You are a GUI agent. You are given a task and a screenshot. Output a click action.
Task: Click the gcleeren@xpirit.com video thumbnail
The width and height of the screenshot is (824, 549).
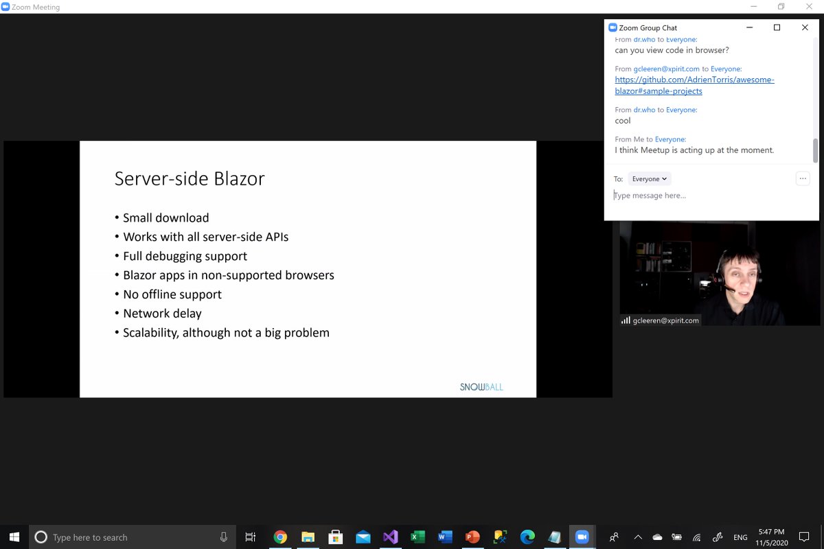pos(719,273)
